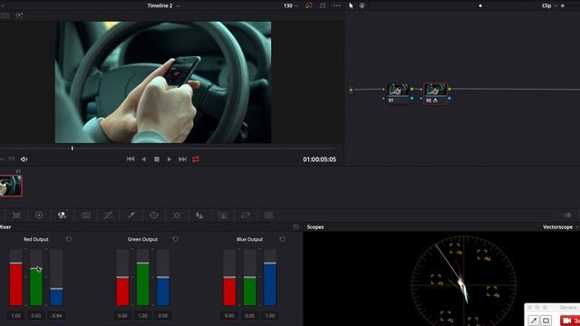Open the Power Window palette
The width and height of the screenshot is (580, 326).
(x=154, y=216)
